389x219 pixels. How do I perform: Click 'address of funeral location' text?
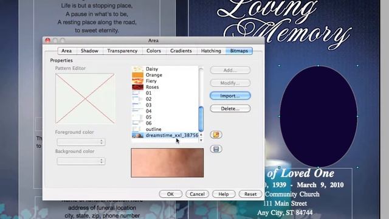tap(102, 208)
